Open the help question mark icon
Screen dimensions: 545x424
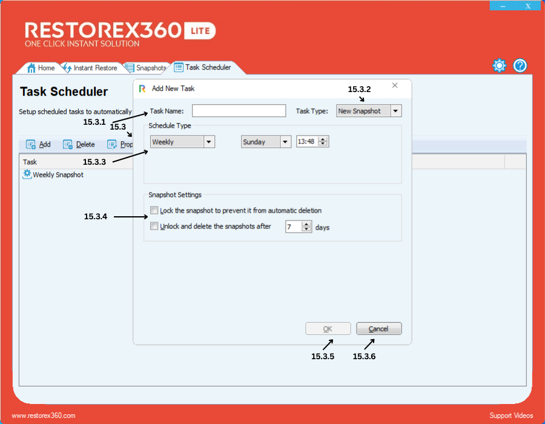pyautogui.click(x=520, y=66)
